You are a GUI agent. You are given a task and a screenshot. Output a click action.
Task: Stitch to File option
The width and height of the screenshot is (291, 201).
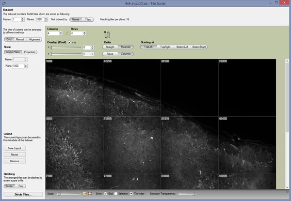[20, 186]
